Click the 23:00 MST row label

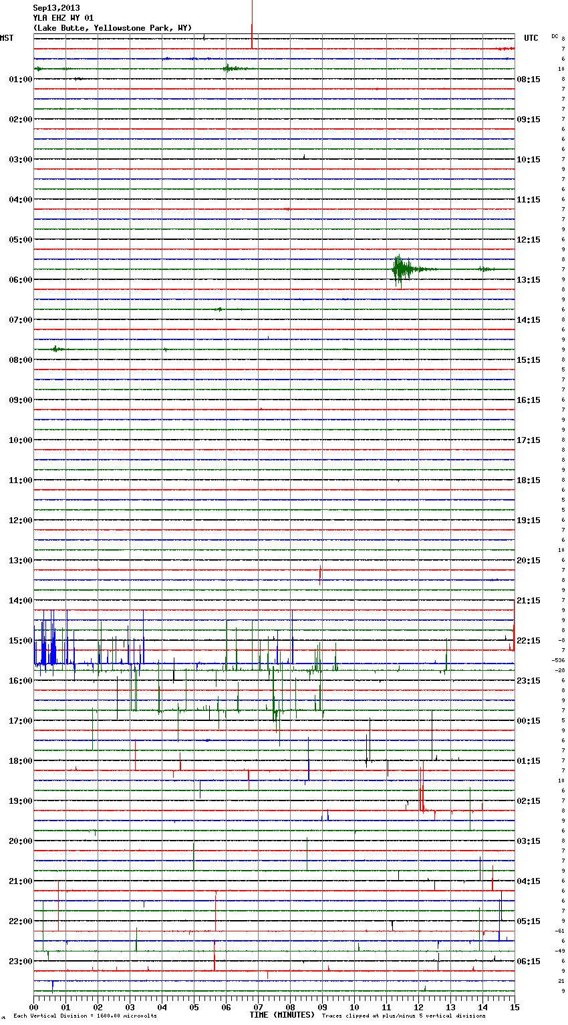[x=21, y=962]
